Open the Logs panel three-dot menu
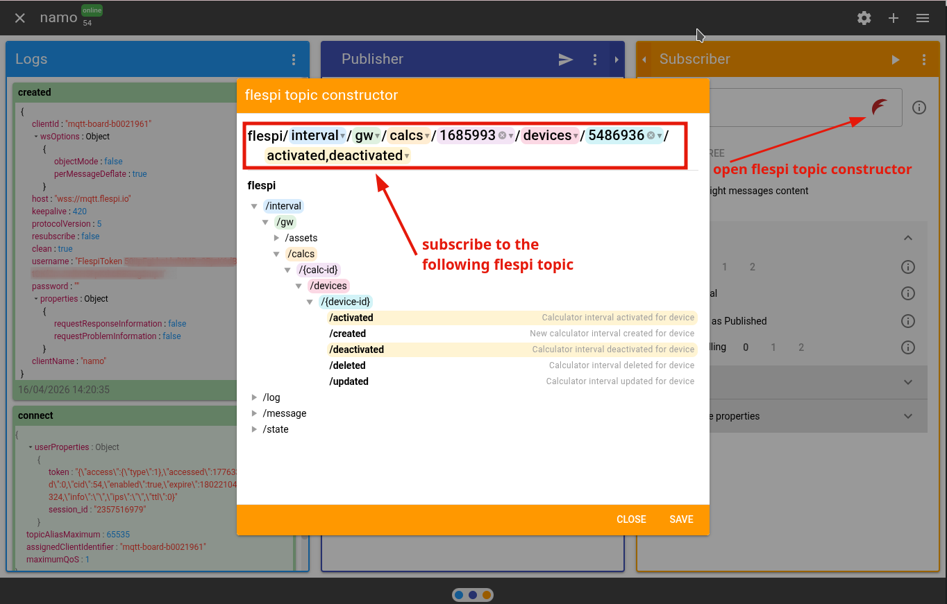Viewport: 947px width, 604px height. coord(294,60)
